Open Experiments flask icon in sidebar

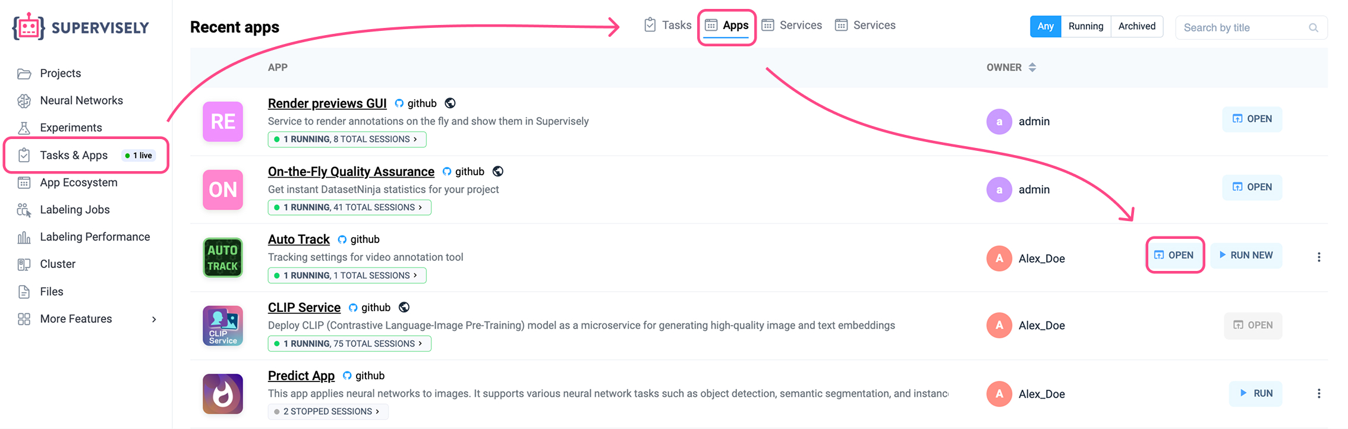click(x=24, y=128)
